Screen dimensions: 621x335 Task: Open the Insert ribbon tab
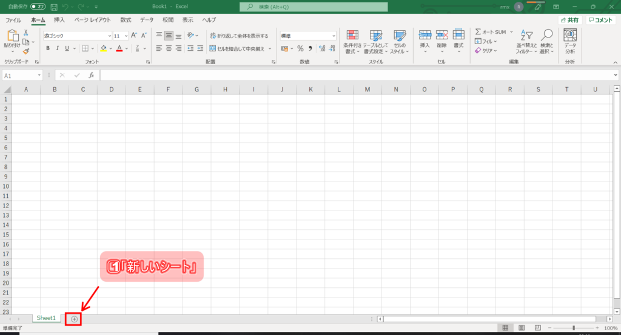59,20
